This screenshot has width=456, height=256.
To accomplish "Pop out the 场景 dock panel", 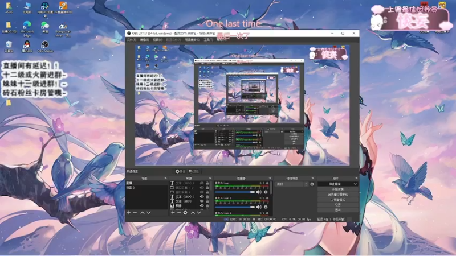I will 165,178.
